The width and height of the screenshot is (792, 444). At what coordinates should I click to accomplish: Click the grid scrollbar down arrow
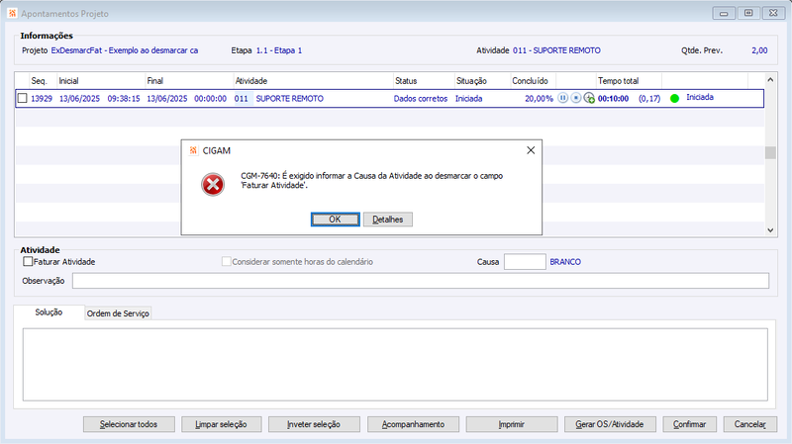coord(770,230)
